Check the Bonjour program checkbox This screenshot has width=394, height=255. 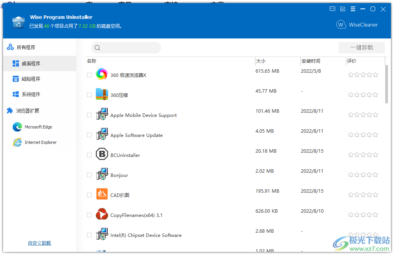[x=89, y=175]
